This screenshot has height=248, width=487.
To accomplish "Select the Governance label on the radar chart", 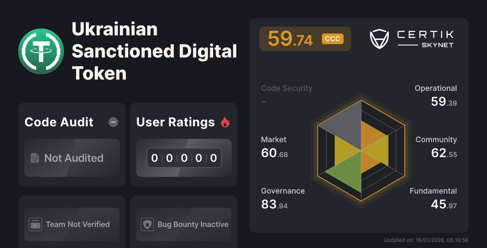I will (x=283, y=191).
